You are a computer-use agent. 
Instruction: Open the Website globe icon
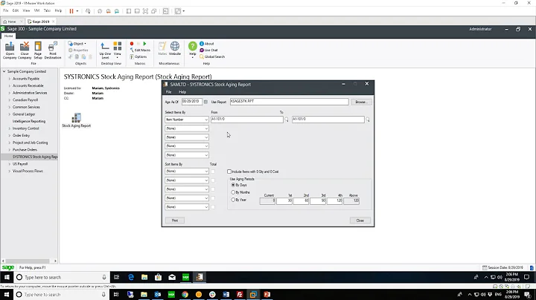pos(175,48)
